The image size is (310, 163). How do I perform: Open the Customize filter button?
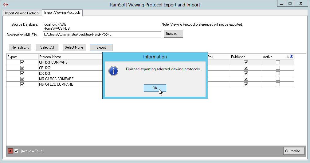294,151
